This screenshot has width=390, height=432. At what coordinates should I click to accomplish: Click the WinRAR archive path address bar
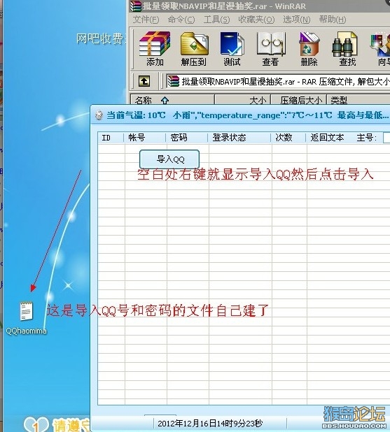(278, 81)
